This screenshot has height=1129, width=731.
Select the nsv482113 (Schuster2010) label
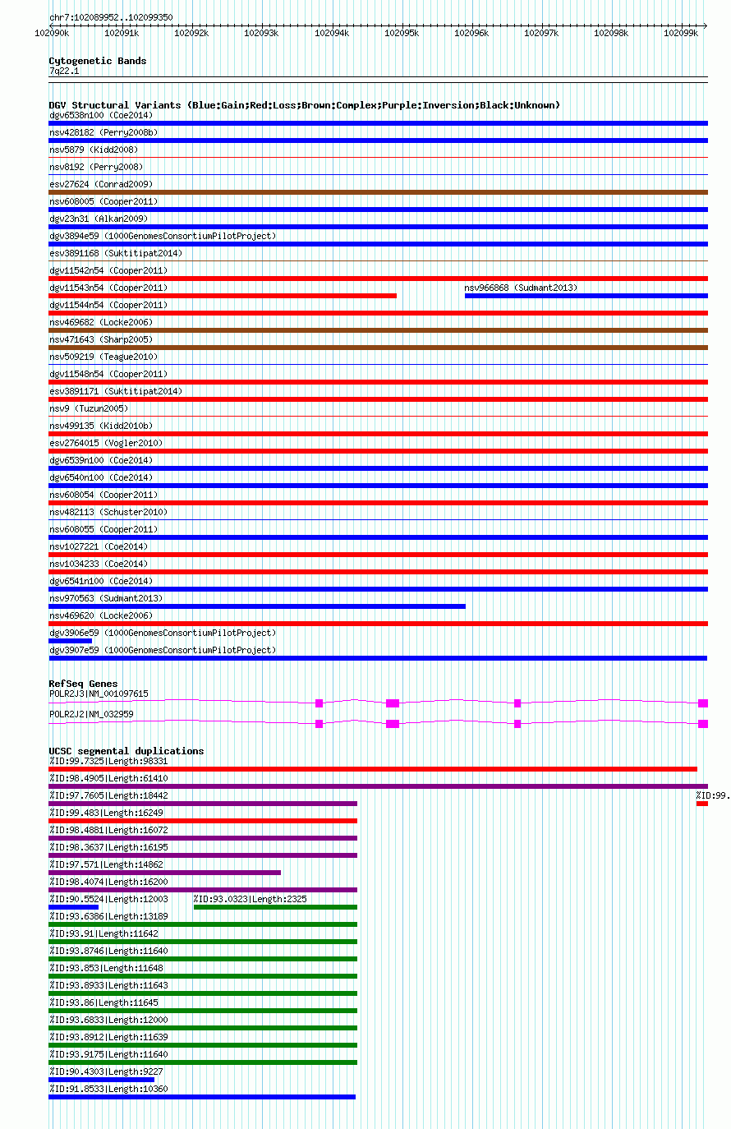point(108,512)
